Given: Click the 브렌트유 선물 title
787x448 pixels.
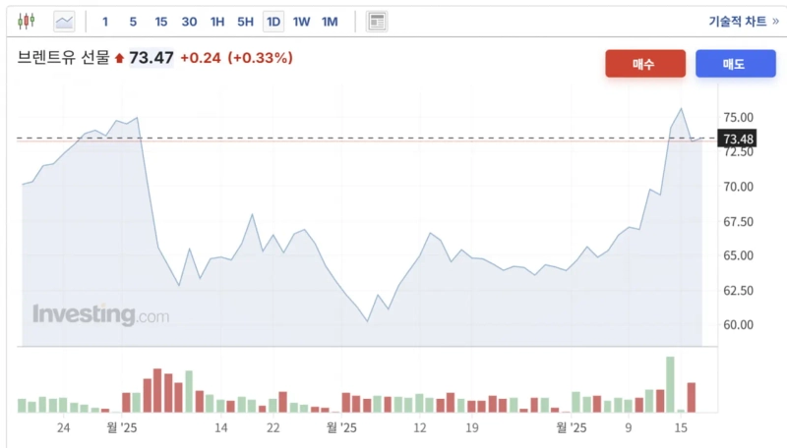Looking at the screenshot, I should [x=62, y=58].
